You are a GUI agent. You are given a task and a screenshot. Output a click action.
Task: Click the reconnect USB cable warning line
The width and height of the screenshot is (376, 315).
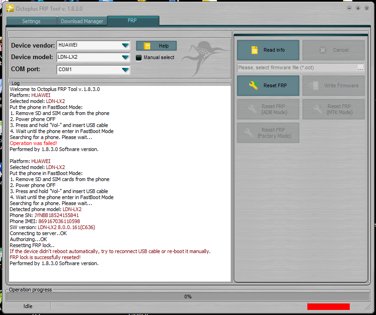(x=110, y=251)
